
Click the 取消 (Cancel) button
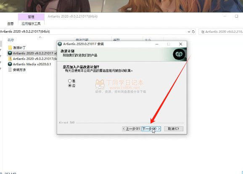(174, 129)
